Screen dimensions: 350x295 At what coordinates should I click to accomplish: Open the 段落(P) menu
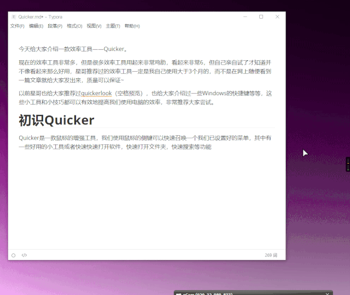[55, 26]
